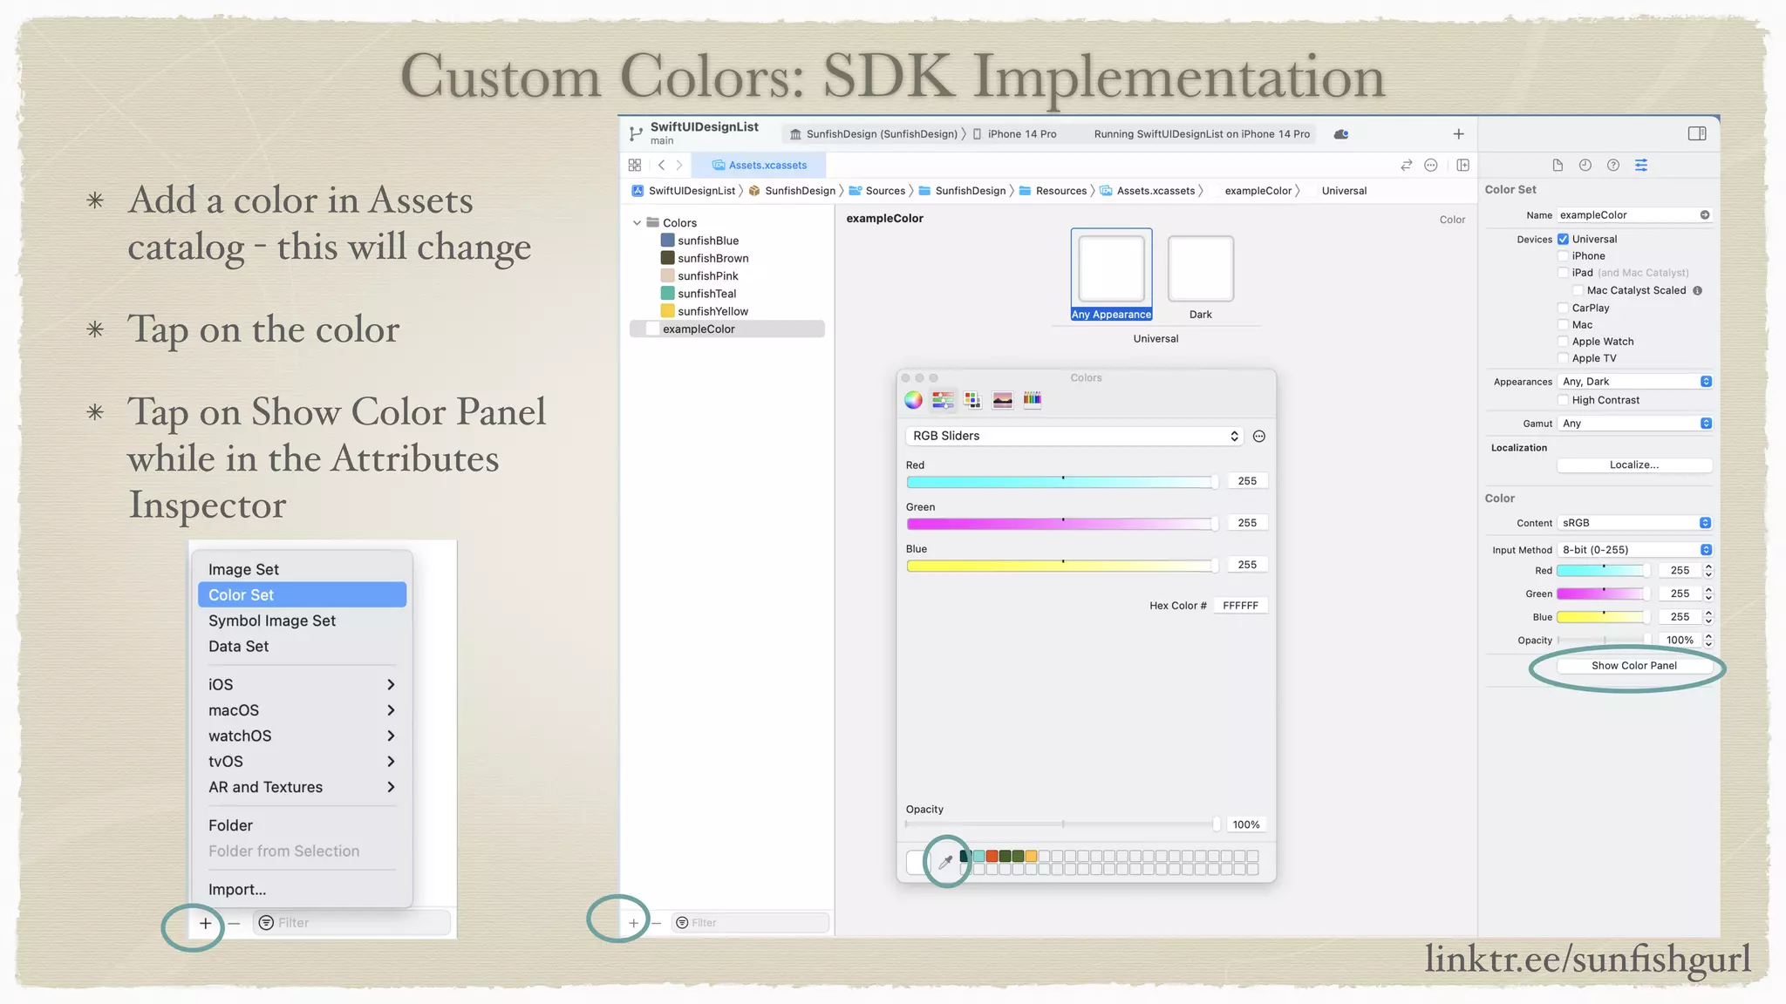Toggle the inspectors panel visibility

(1697, 133)
